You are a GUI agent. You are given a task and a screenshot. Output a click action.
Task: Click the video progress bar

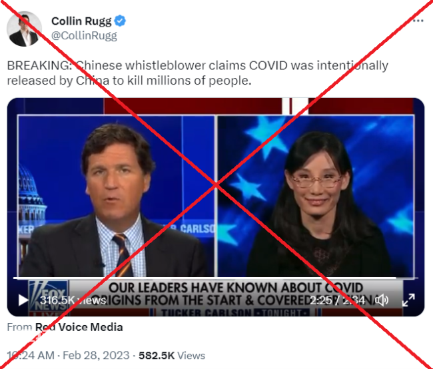[215, 278]
